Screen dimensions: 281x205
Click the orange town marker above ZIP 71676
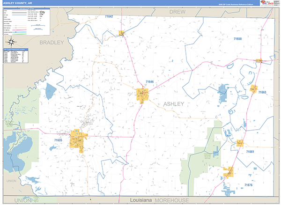point(229,172)
